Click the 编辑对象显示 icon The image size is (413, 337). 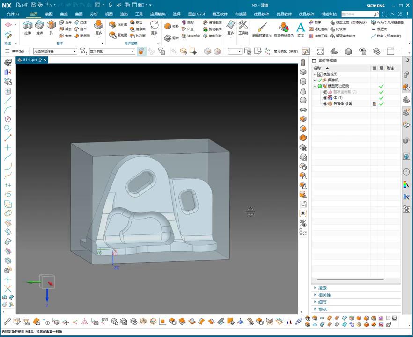tap(262, 28)
